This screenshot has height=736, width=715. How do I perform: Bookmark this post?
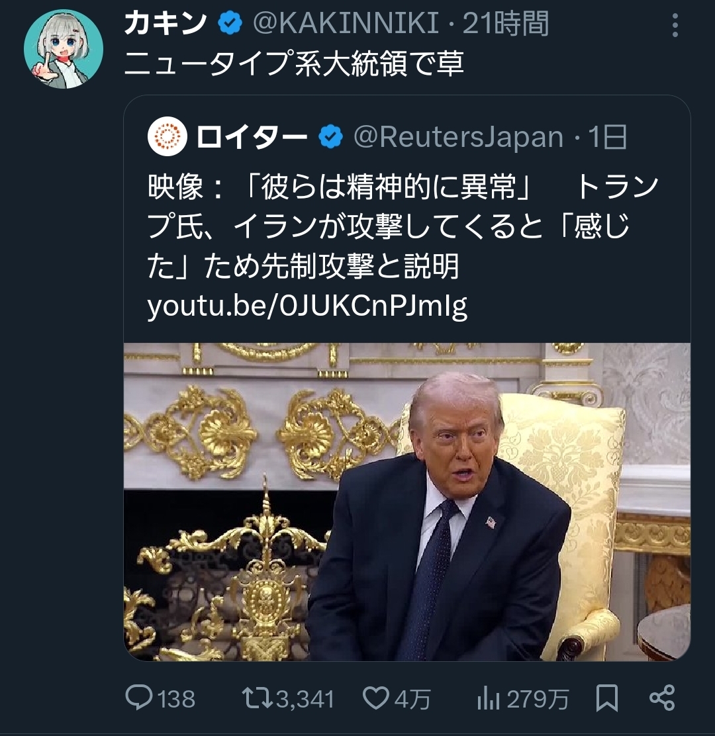click(x=607, y=698)
